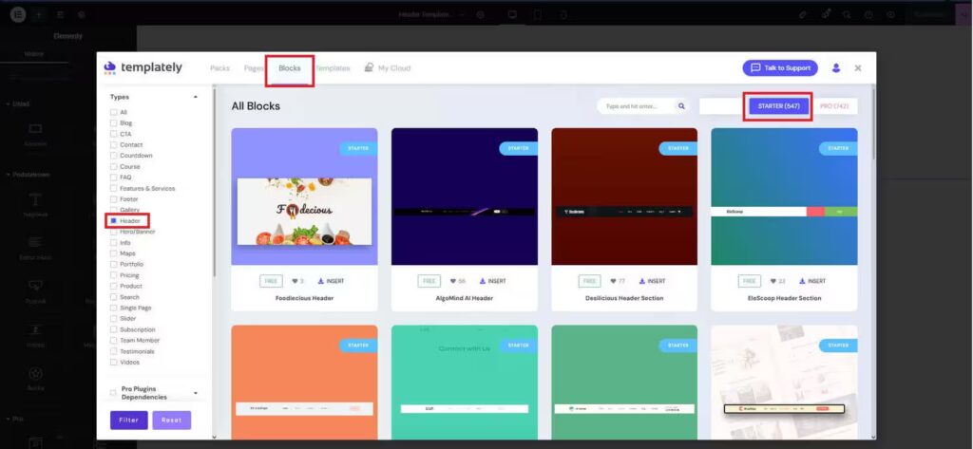Click the Reset filters button

pyautogui.click(x=172, y=420)
